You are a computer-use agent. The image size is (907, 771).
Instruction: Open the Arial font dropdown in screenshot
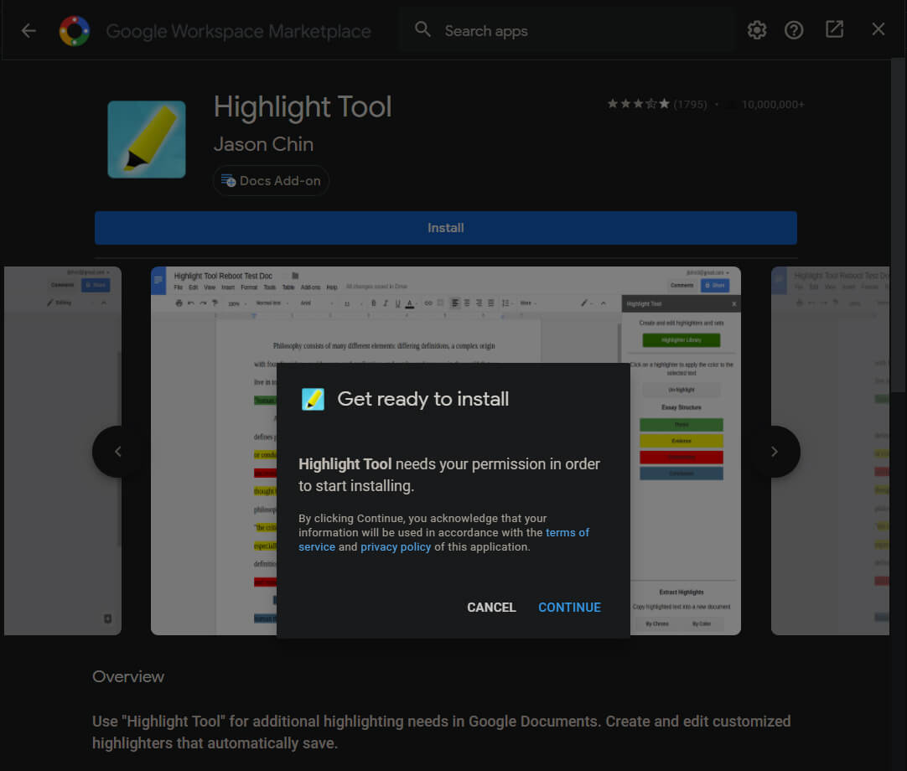[316, 303]
